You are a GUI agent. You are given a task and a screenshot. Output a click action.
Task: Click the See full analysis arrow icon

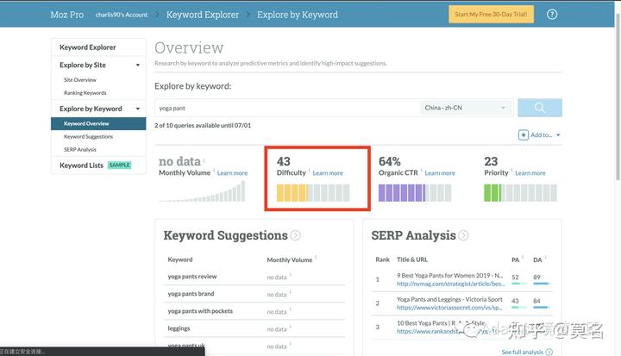click(549, 352)
